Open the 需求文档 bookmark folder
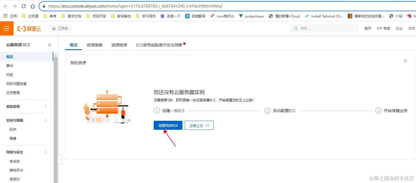 [x=71, y=16]
